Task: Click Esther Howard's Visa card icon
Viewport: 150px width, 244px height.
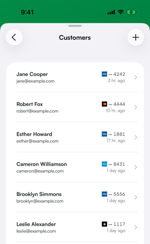Action: (x=104, y=134)
